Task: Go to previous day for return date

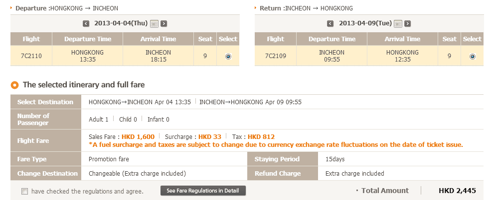Action: [330, 23]
